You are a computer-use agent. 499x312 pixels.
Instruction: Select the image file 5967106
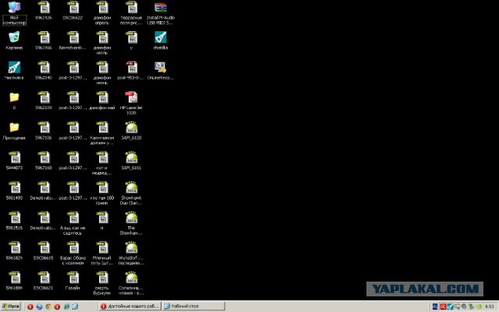44,130
